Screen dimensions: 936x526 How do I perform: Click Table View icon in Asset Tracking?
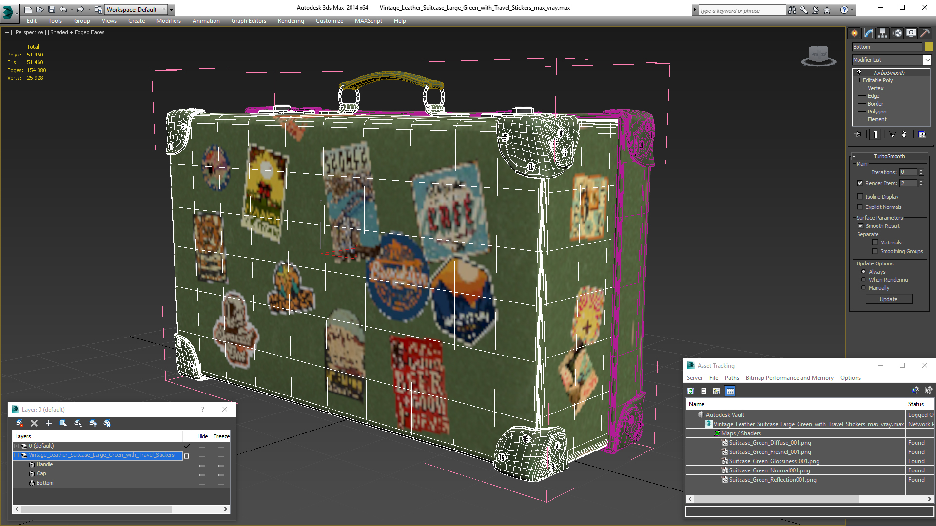(730, 391)
